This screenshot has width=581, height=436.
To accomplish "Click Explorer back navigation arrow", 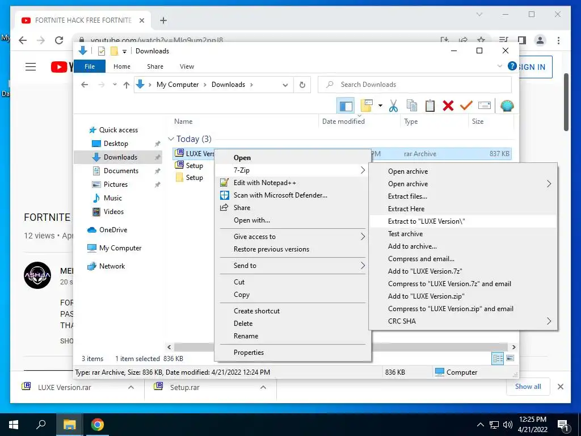I will [85, 85].
